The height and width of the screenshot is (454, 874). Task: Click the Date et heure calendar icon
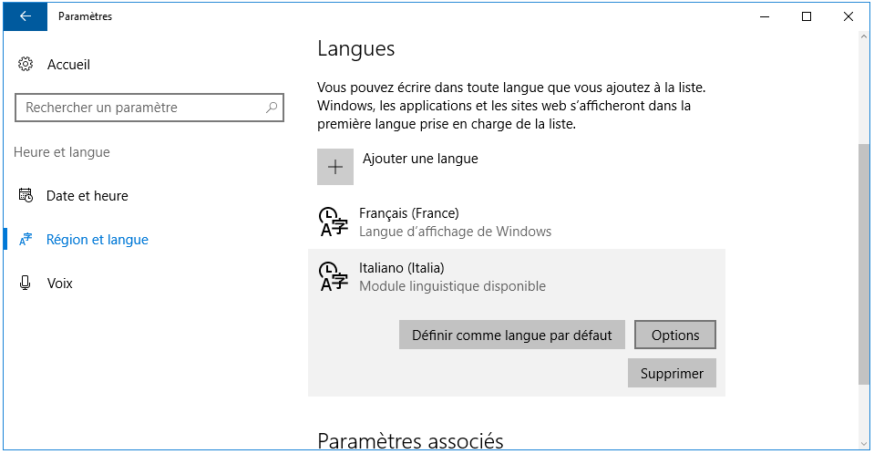point(26,195)
